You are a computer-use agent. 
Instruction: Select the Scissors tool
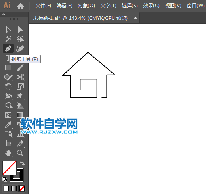pyautogui.click(x=20, y=77)
